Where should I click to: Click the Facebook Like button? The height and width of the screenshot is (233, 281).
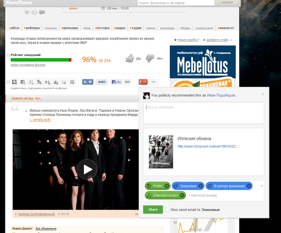tap(116, 82)
